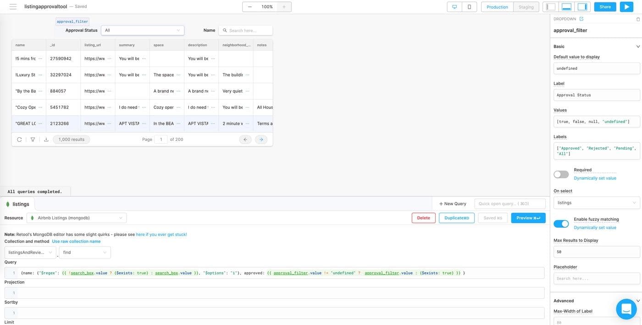Screen dimensions: 642x325
Task: Toggle the bottom panel layout button
Action: 566,7
